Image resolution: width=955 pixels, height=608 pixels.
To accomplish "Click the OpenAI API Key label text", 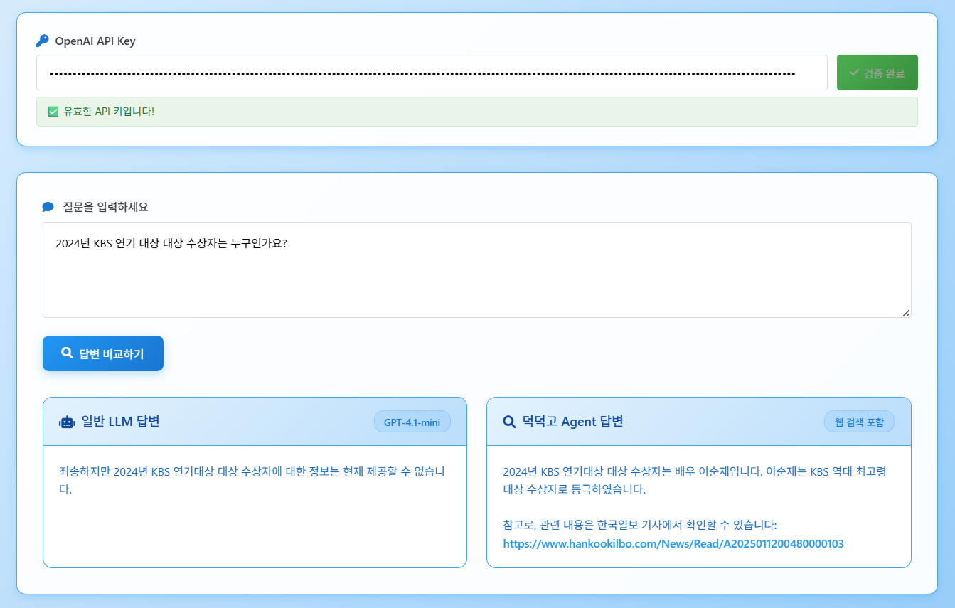I will click(95, 41).
